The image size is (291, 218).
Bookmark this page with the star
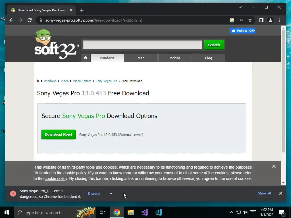(250, 20)
